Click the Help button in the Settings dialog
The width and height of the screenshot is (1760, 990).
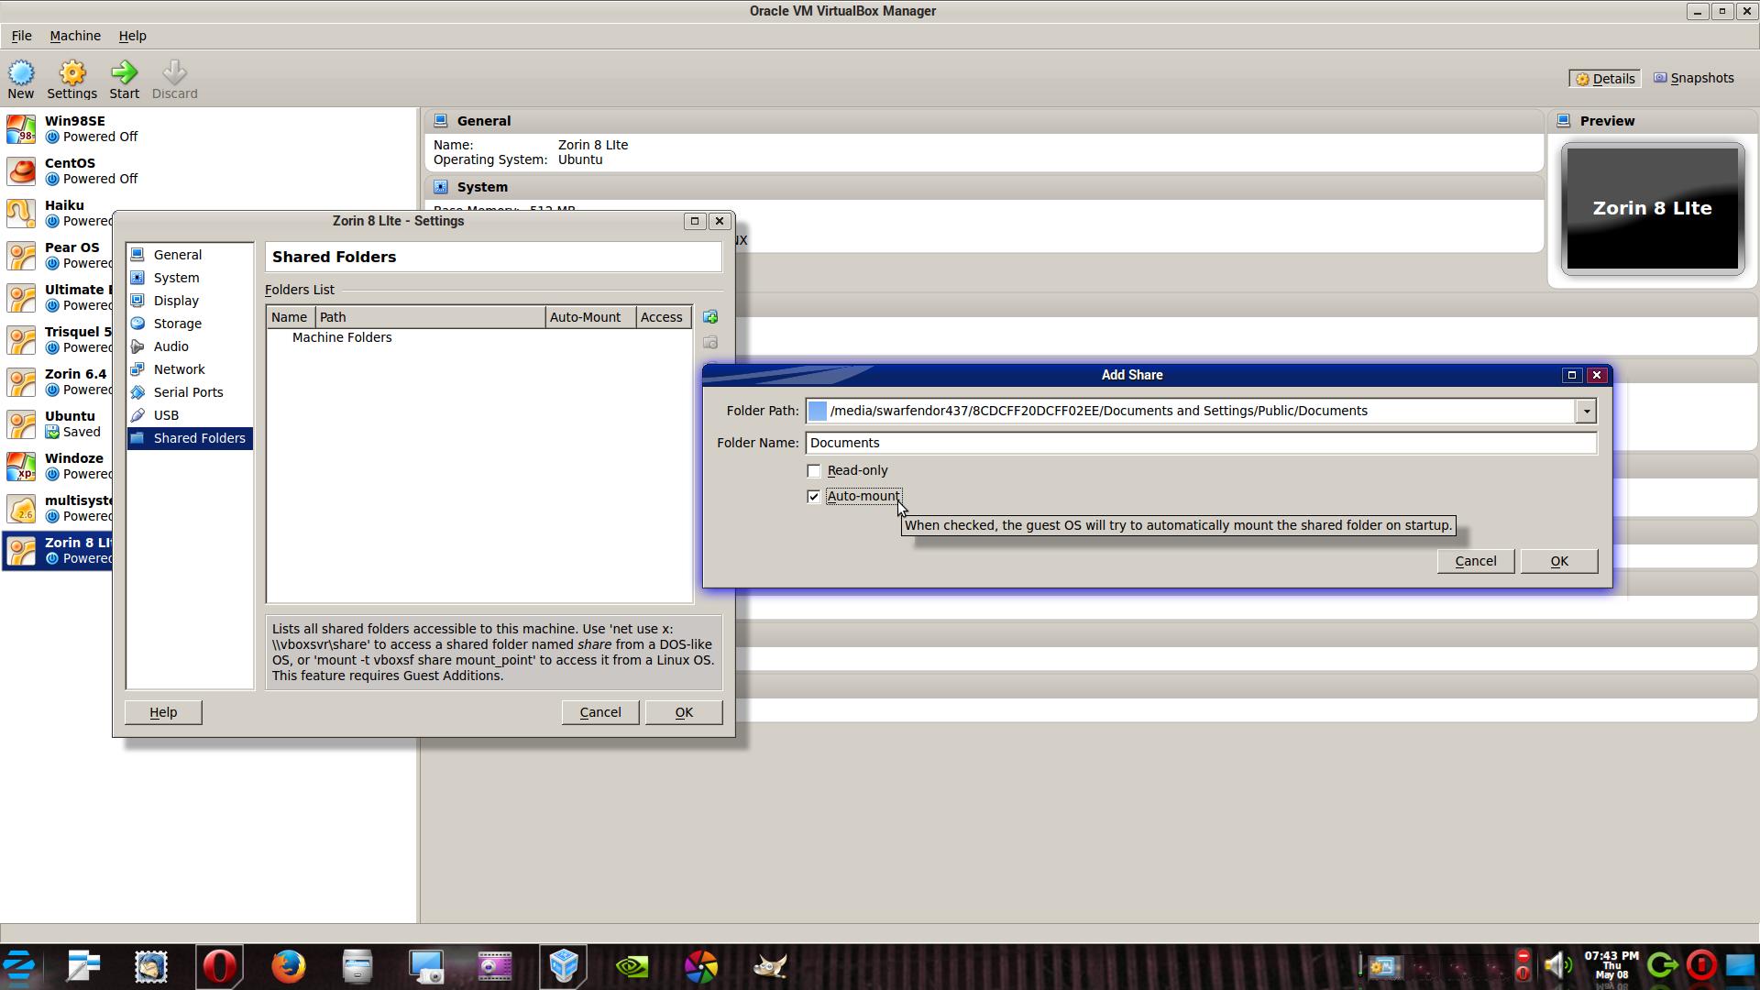[x=163, y=712]
